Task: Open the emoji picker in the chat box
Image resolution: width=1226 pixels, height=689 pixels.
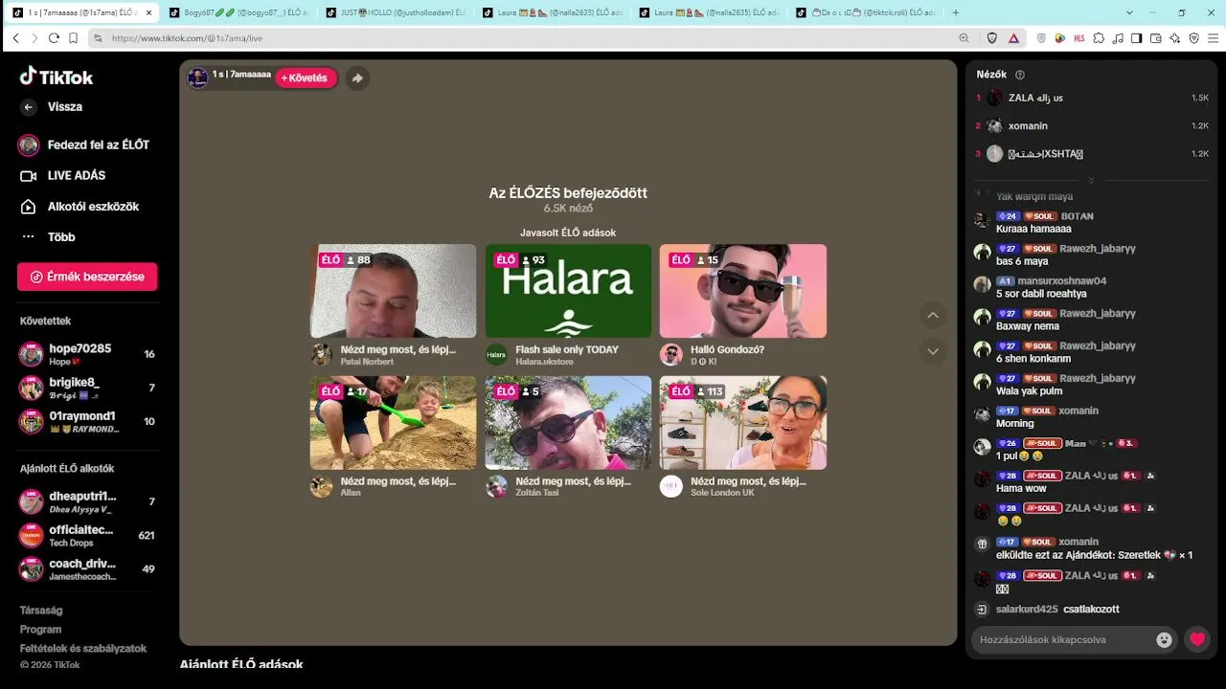Action: pyautogui.click(x=1165, y=640)
